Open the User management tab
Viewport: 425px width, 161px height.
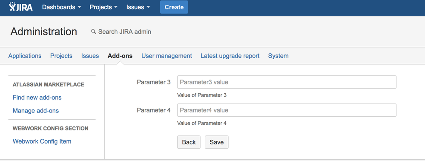coord(167,56)
